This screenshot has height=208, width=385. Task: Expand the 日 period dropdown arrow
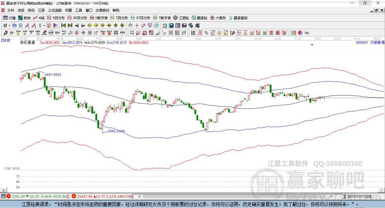coord(9,26)
